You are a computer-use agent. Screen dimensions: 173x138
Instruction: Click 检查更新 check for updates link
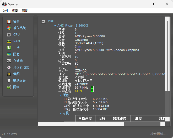pos(159,134)
